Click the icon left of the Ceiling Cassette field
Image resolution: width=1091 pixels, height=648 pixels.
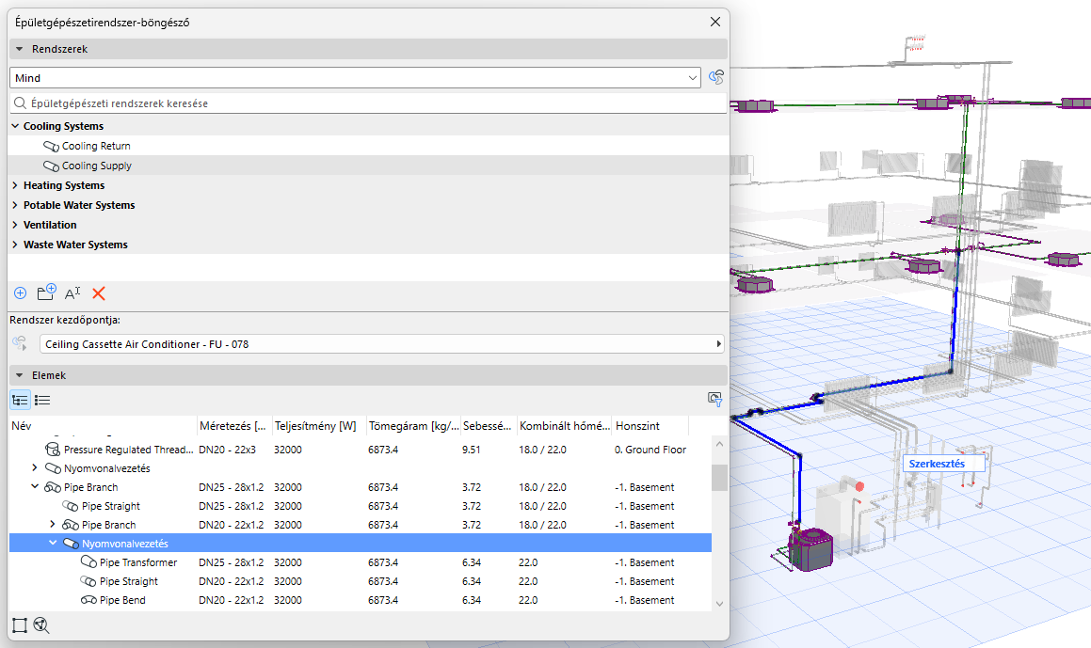(20, 343)
